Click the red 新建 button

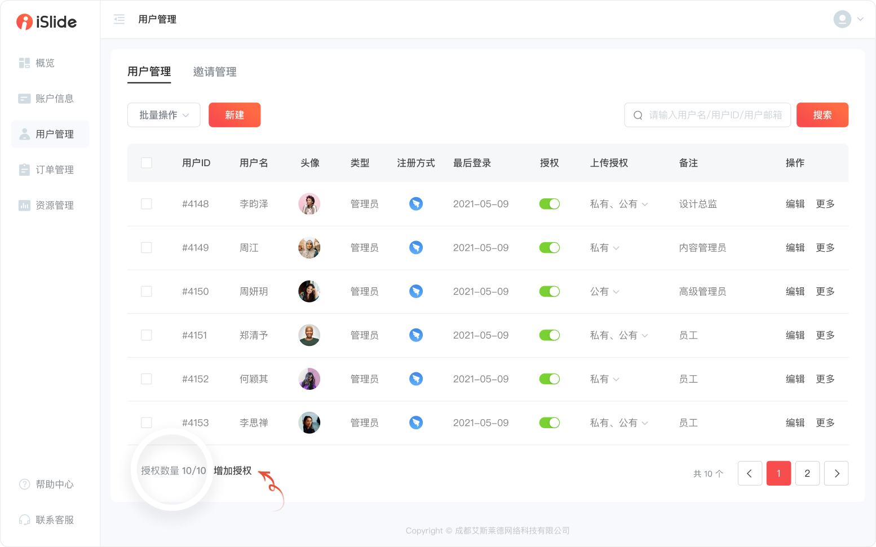click(235, 115)
